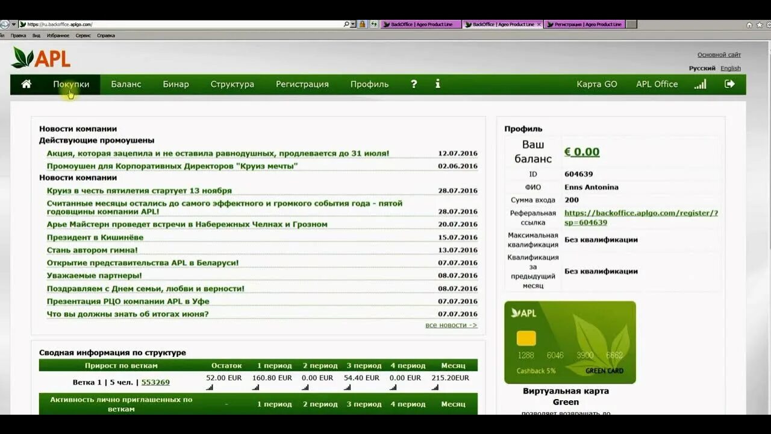
Task: Click the green refresh arrows icon
Action: tap(374, 24)
